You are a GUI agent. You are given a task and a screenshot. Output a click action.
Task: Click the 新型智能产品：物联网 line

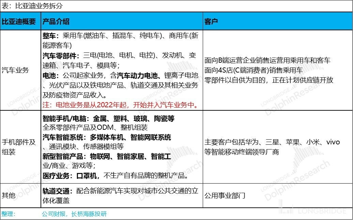click(x=107, y=156)
